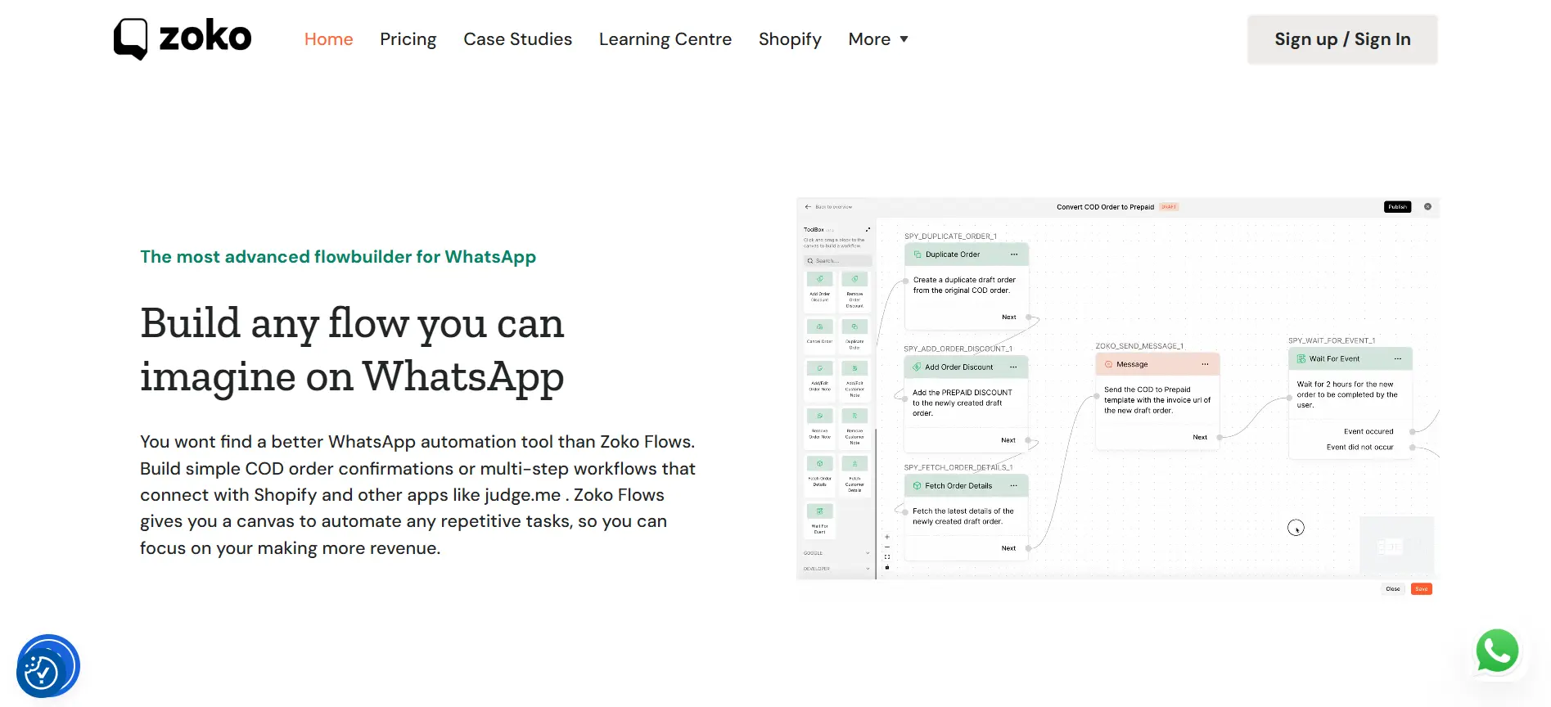The image size is (1551, 707).
Task: Open the cookie consent preferences badge
Action: coord(47,667)
